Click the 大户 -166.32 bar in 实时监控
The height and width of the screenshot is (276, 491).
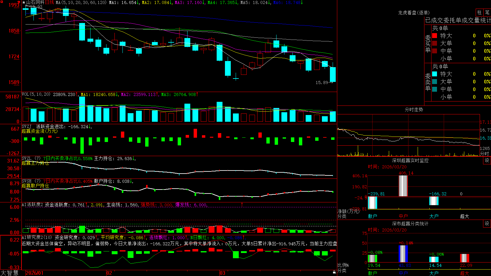click(434, 201)
